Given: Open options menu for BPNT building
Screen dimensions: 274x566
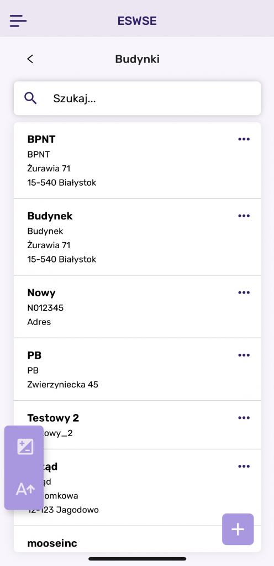Looking at the screenshot, I should [244, 139].
